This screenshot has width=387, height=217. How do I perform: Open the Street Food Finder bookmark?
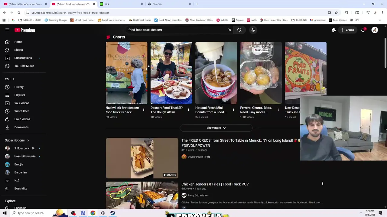(x=82, y=20)
